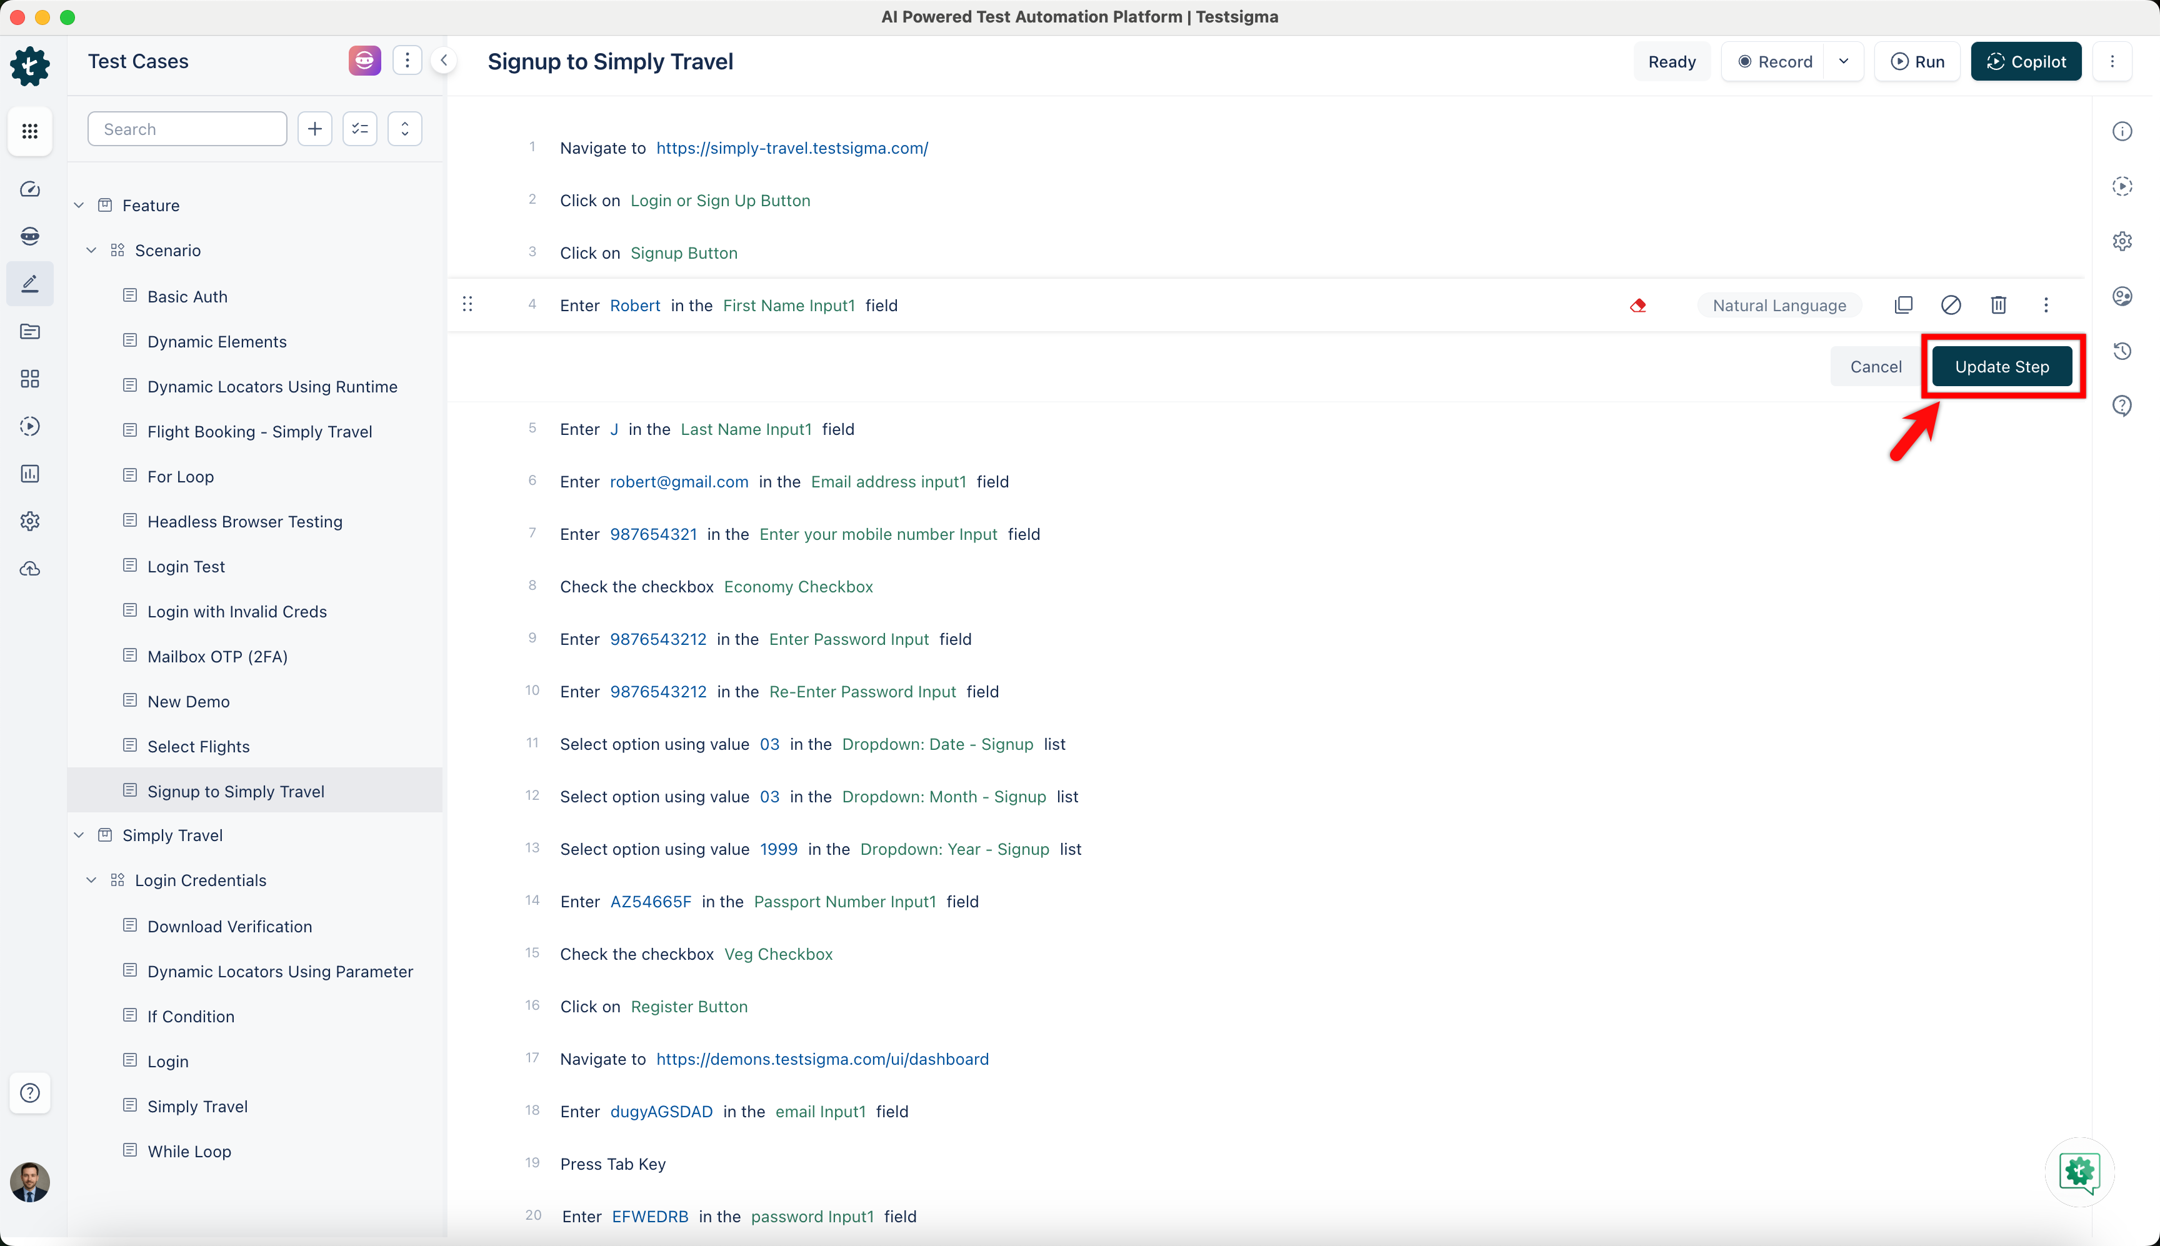Select robert@gmail.com value in step 6
This screenshot has width=2160, height=1246.
tap(679, 482)
